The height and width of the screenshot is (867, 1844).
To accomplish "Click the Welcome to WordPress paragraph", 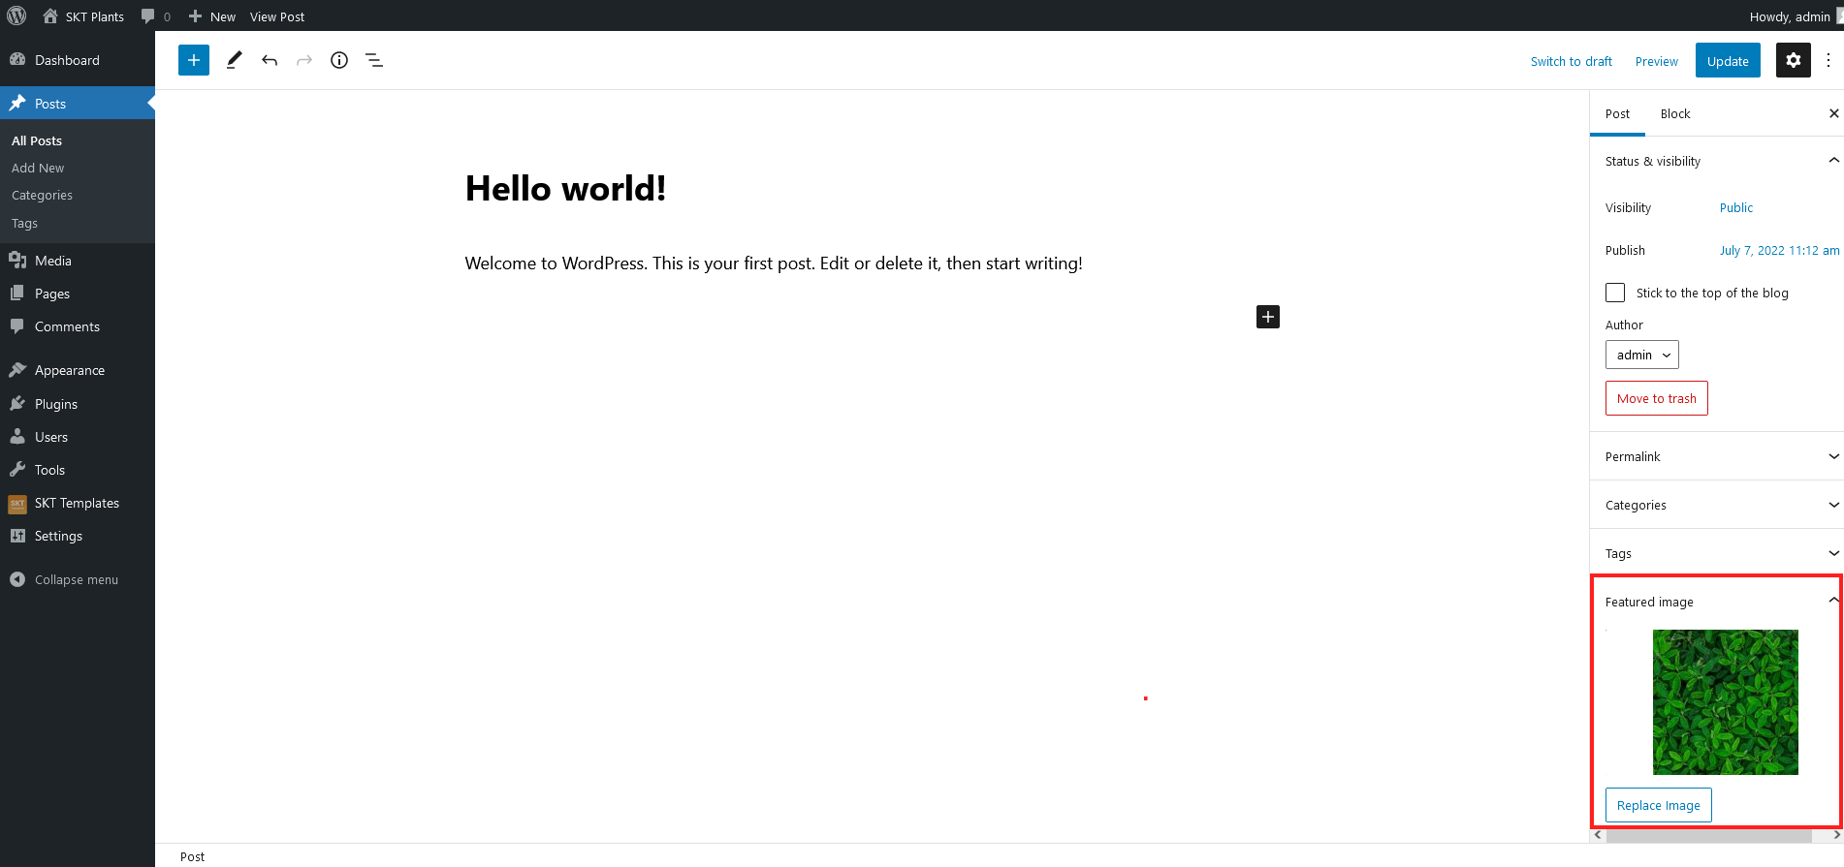I will 774,263.
